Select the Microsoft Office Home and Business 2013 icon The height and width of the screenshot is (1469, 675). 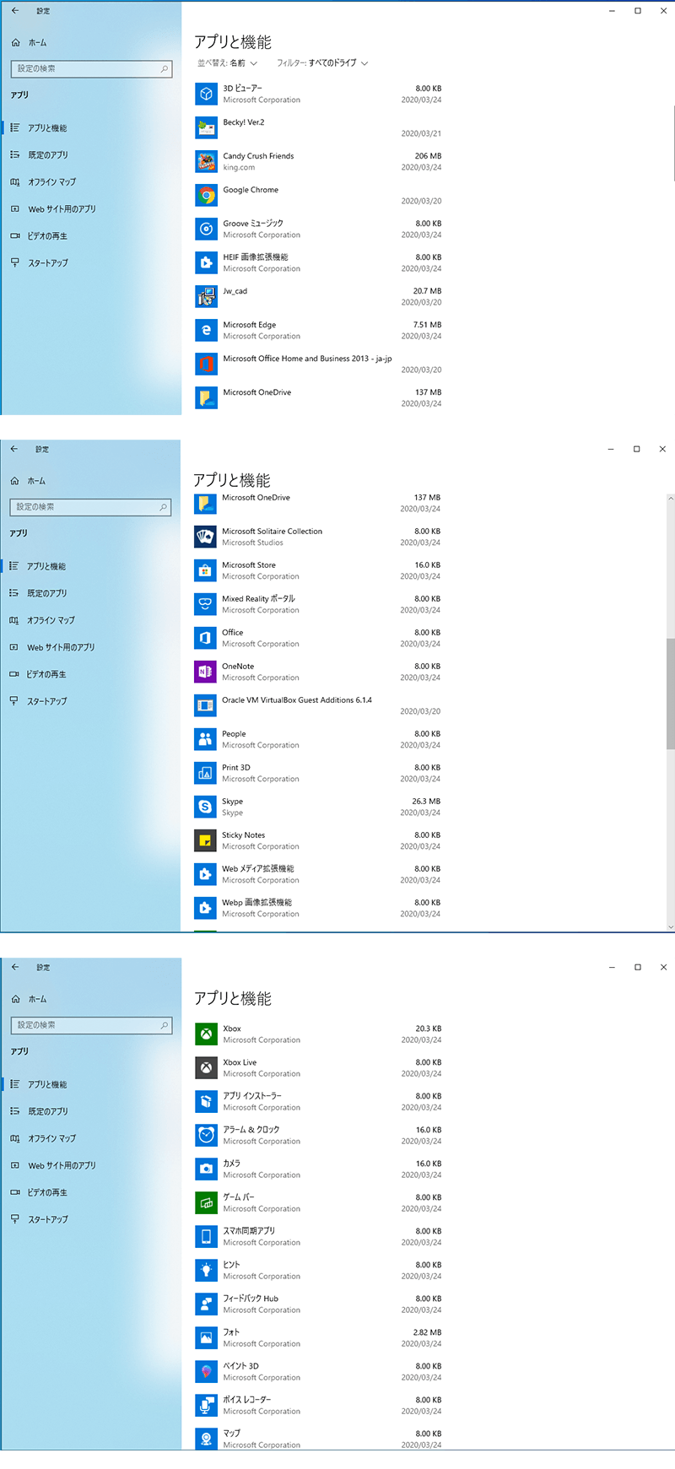pyautogui.click(x=206, y=364)
